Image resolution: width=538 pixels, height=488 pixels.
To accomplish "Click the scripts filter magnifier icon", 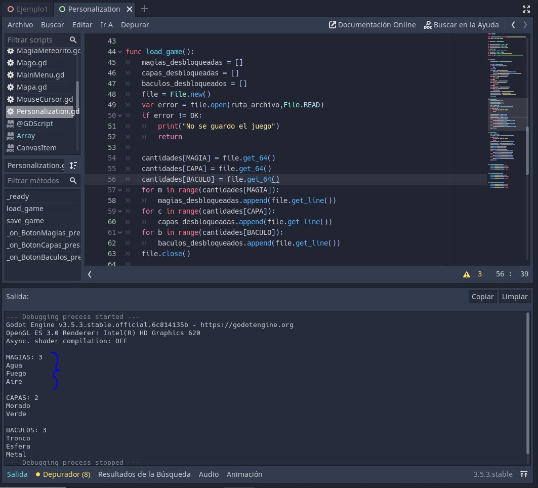I will [73, 40].
